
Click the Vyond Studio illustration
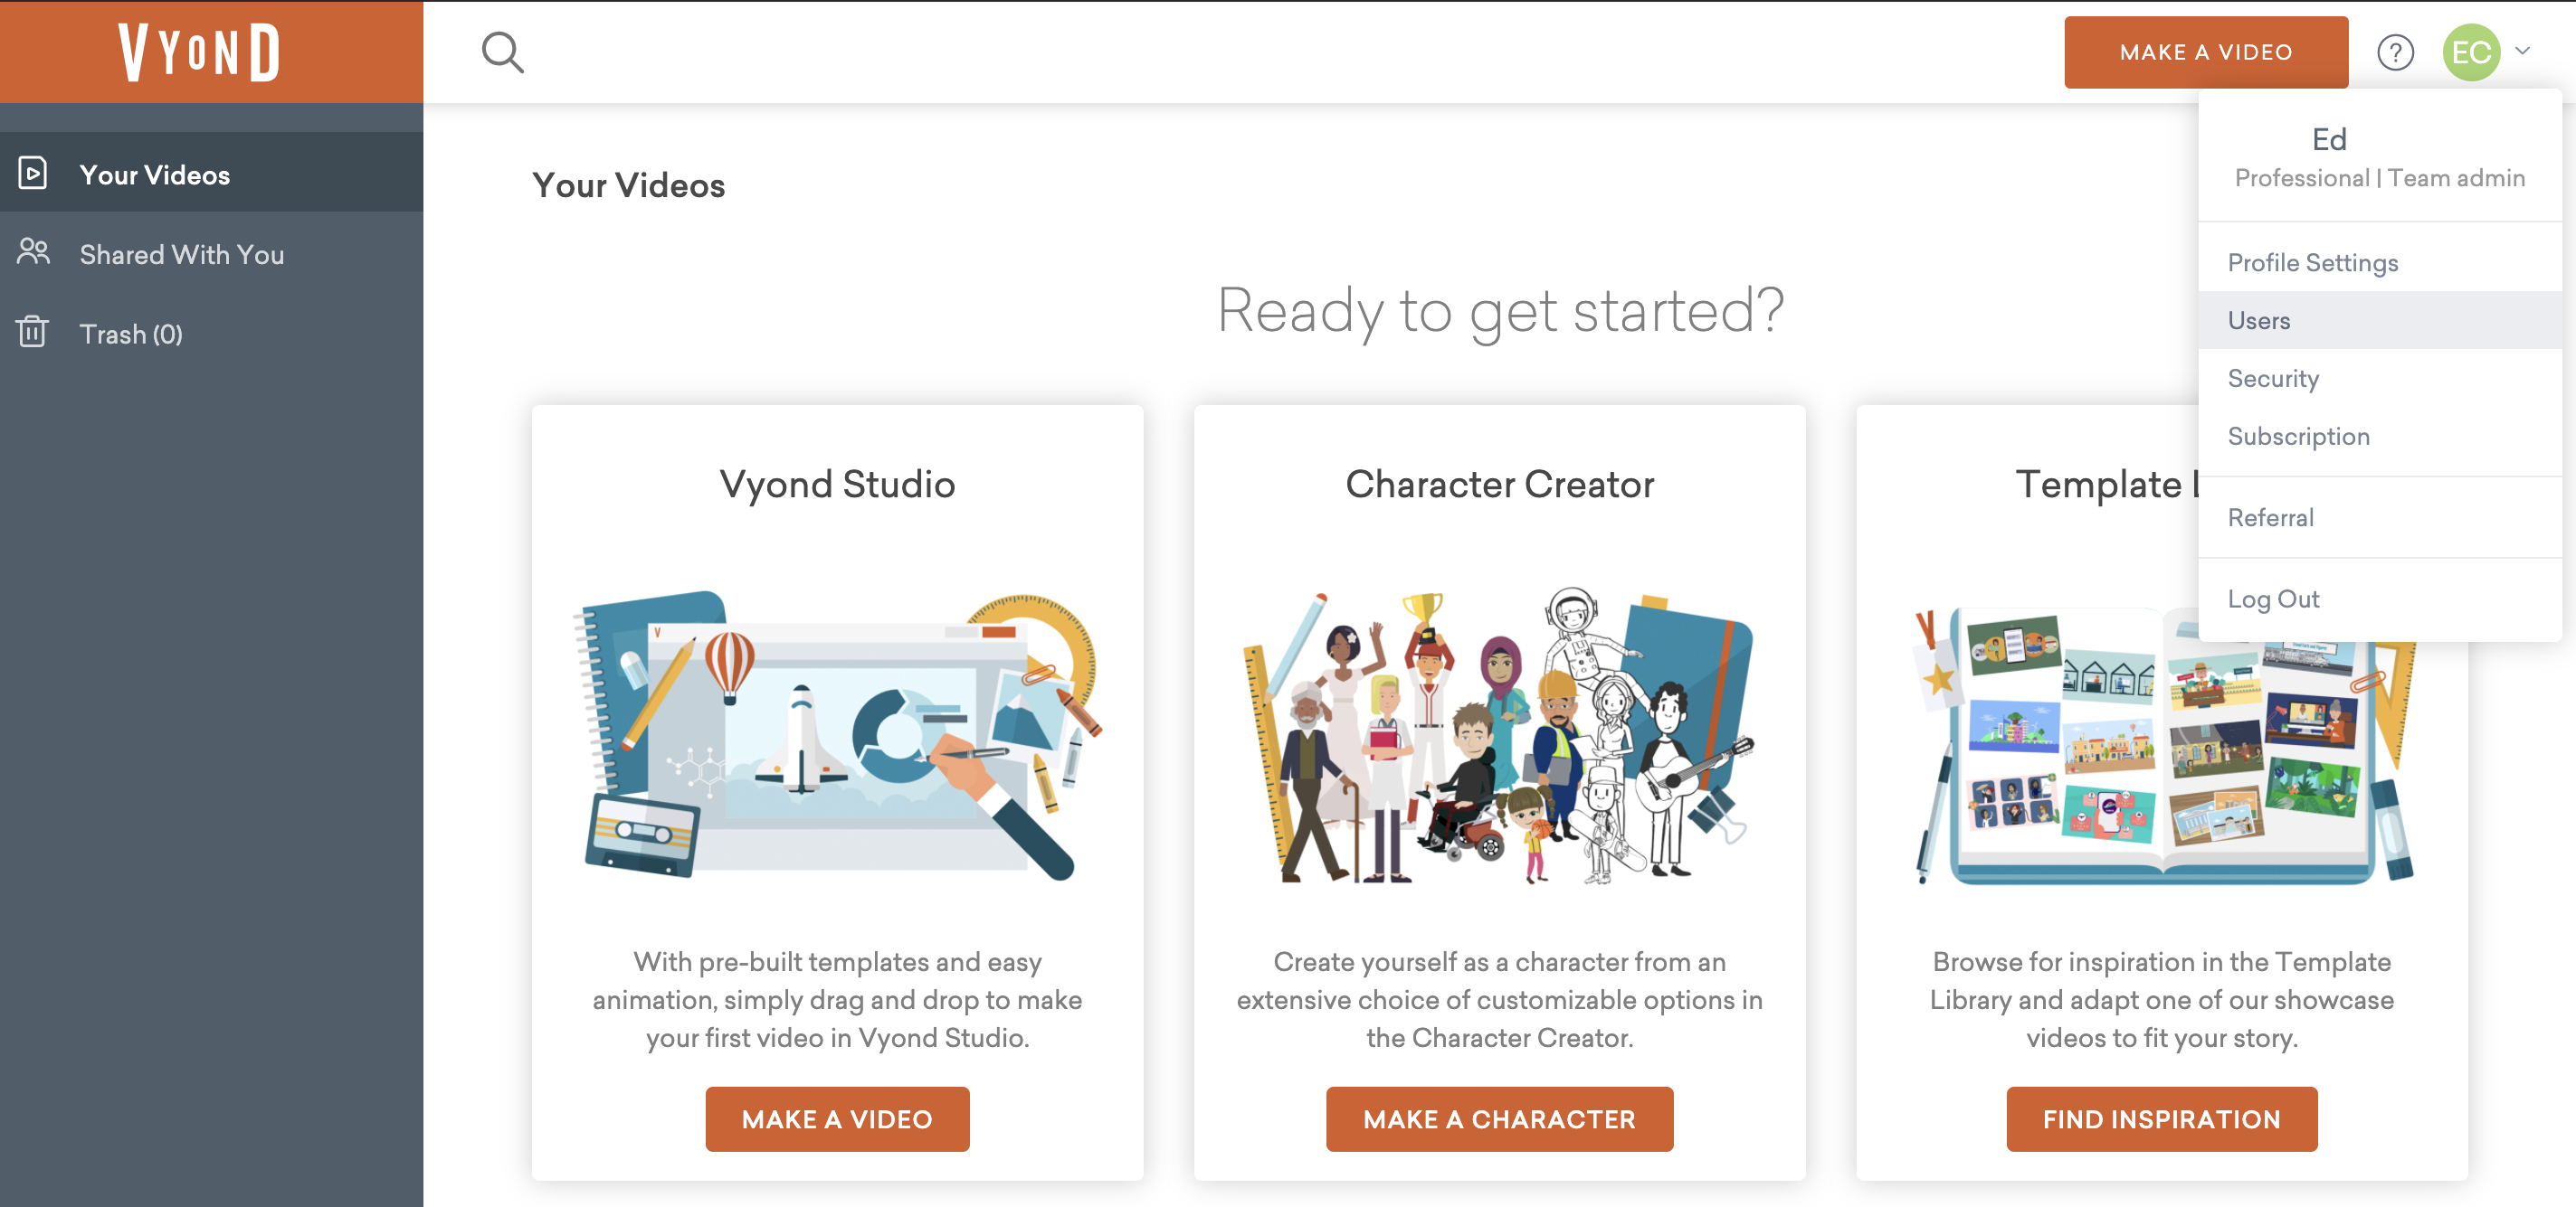837,734
